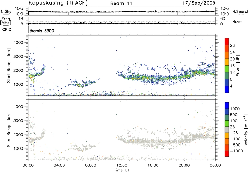Click the Kapuskasing (fitACF) plot title
249x172 pixels.
[x=58, y=3]
